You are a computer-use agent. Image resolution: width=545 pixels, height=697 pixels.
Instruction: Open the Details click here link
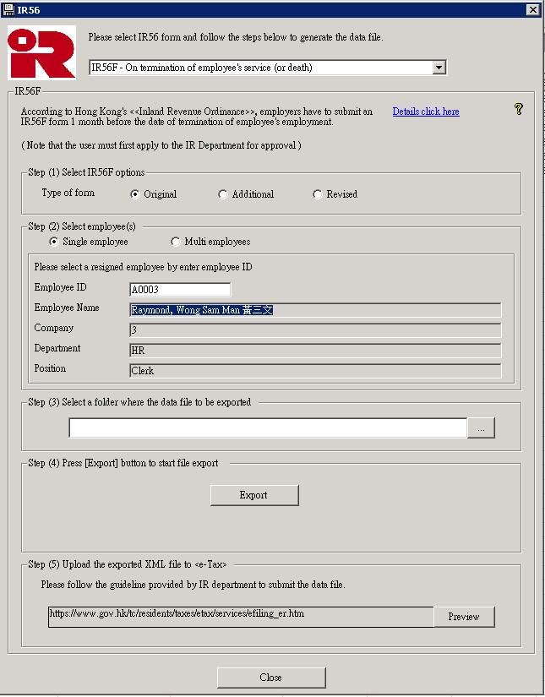coord(426,112)
